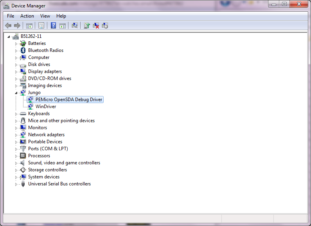Expand the Network adapters category
This screenshot has height=226, width=311.
[x=16, y=135]
